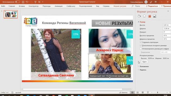The image size is (171, 96).
Task: Switch to the Главная tab
Action: click(12, 6)
